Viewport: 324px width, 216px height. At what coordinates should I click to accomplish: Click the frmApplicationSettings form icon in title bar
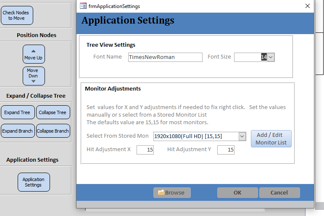click(x=83, y=6)
